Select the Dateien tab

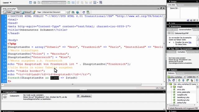tap(171, 73)
